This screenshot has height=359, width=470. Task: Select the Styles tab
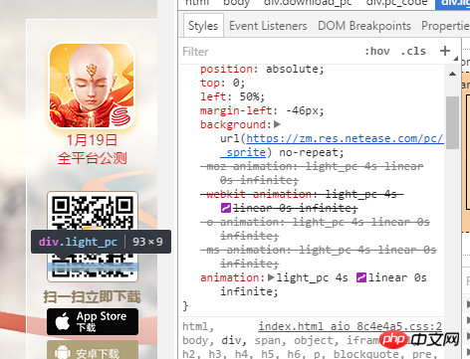203,26
